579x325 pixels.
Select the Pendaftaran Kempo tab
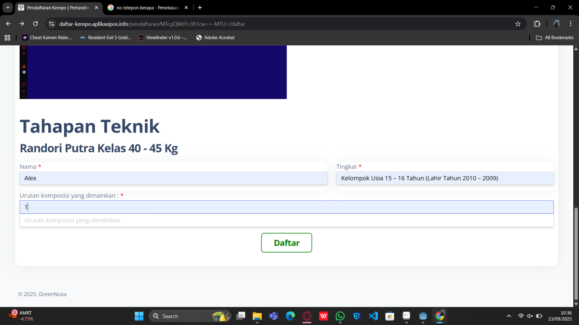coord(55,8)
